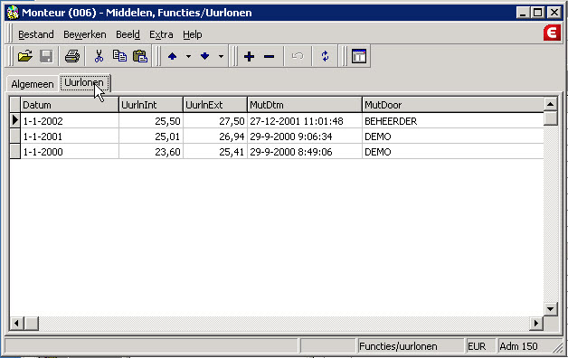Open dropdown beside the down arrow
This screenshot has height=358, width=568.
(x=221, y=56)
